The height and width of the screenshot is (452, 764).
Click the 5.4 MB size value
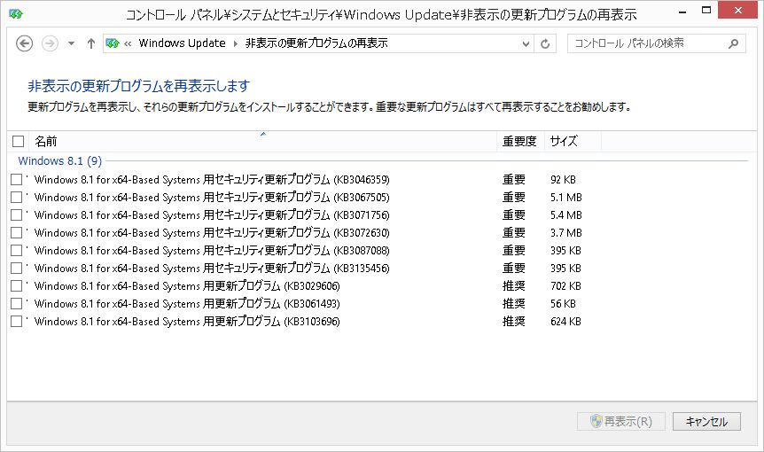tap(566, 214)
